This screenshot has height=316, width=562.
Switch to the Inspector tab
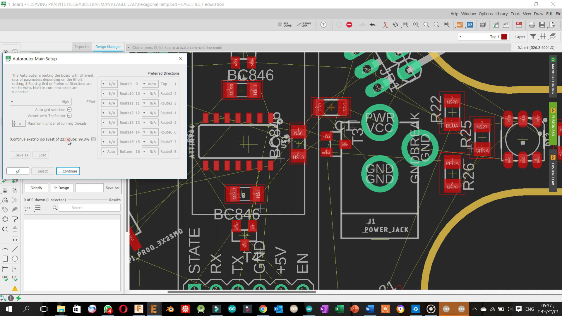[82, 47]
